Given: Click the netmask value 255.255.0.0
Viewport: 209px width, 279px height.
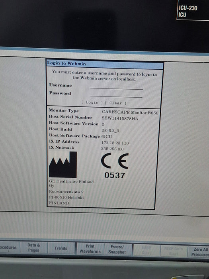Looking at the screenshot, I should (112, 149).
